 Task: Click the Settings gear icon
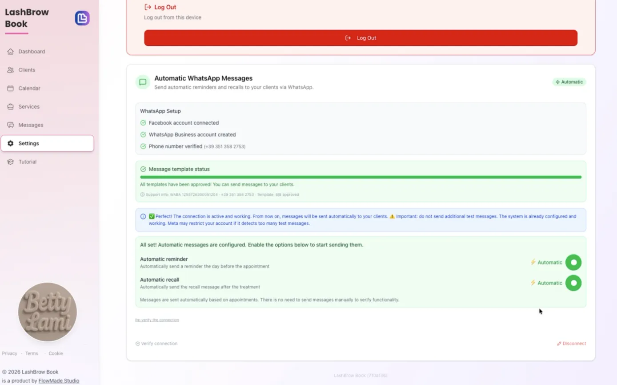pos(10,143)
